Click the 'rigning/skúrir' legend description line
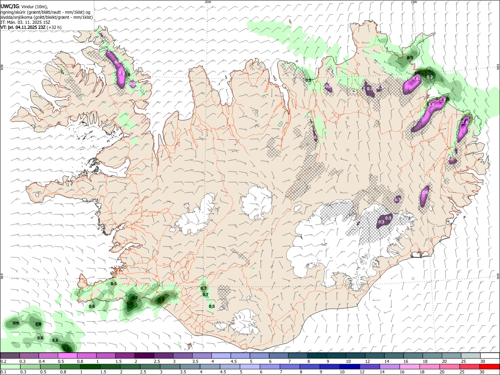 45,12
